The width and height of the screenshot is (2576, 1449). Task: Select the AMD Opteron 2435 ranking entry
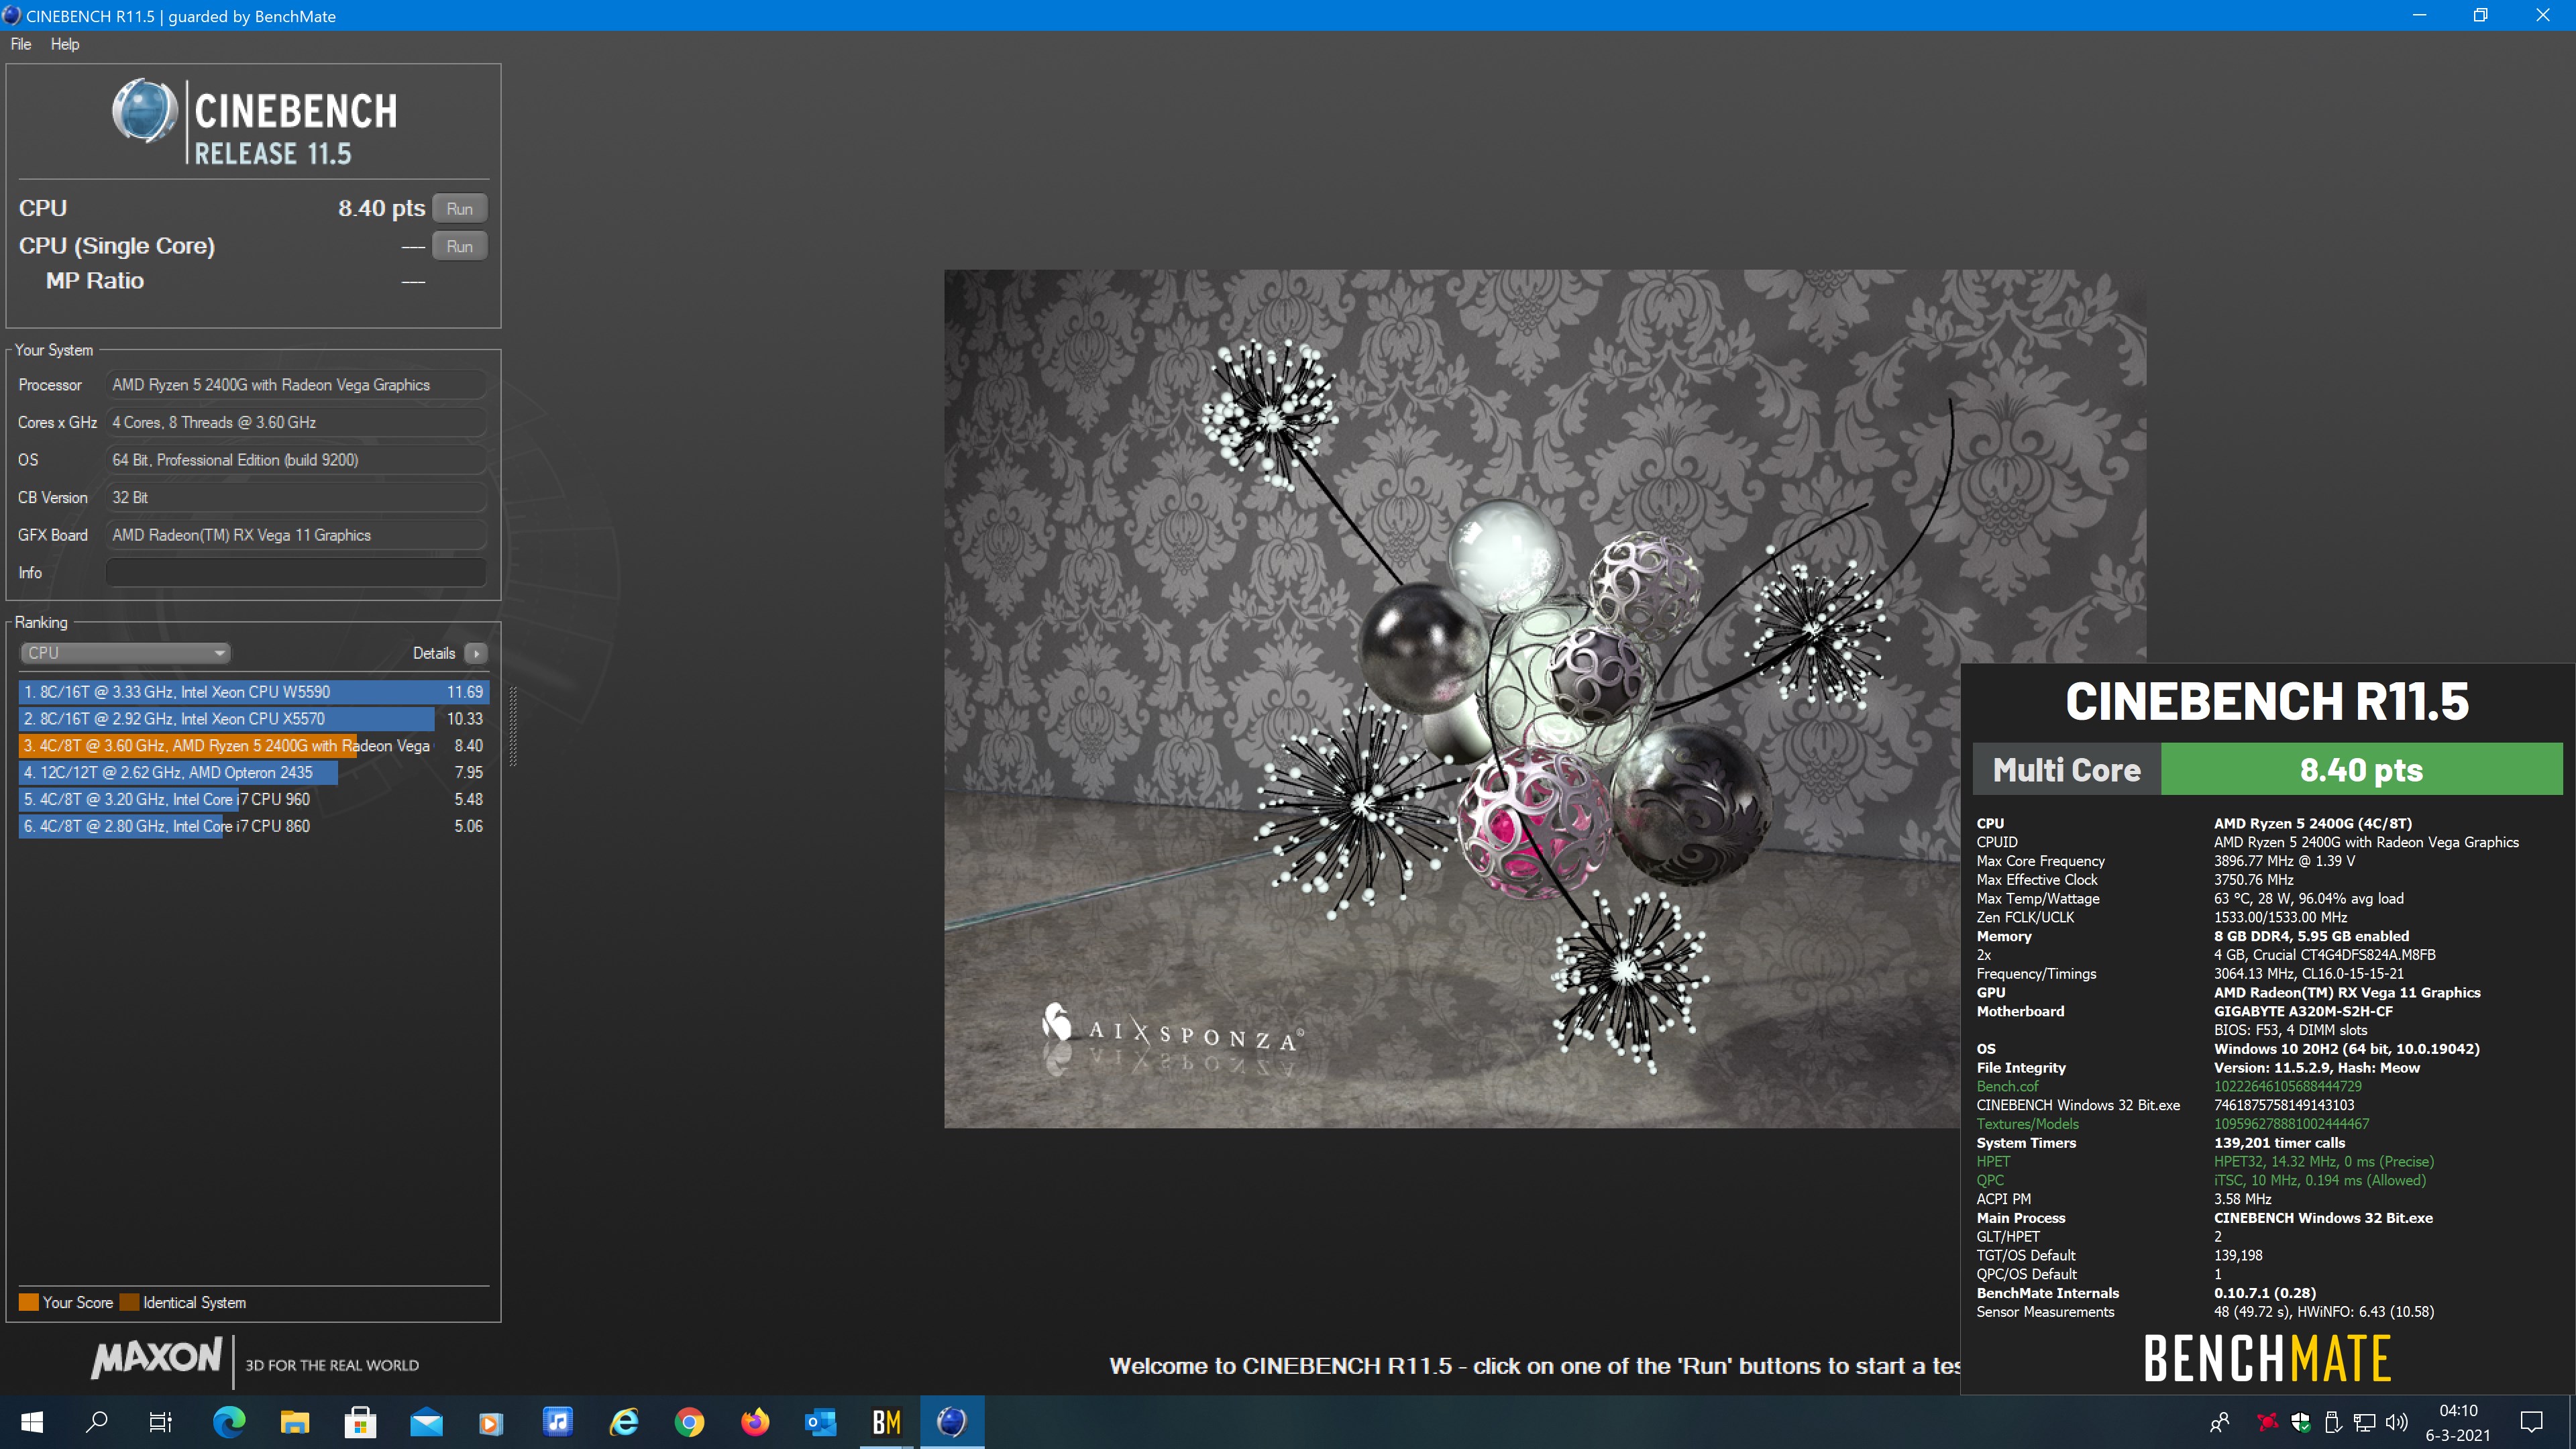pos(253,772)
